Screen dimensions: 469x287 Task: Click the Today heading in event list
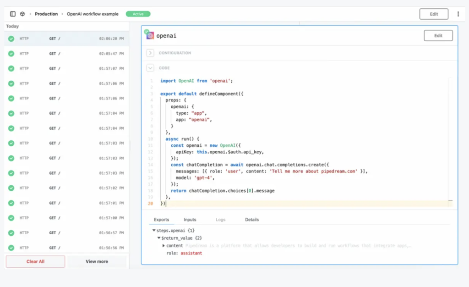[x=12, y=26]
